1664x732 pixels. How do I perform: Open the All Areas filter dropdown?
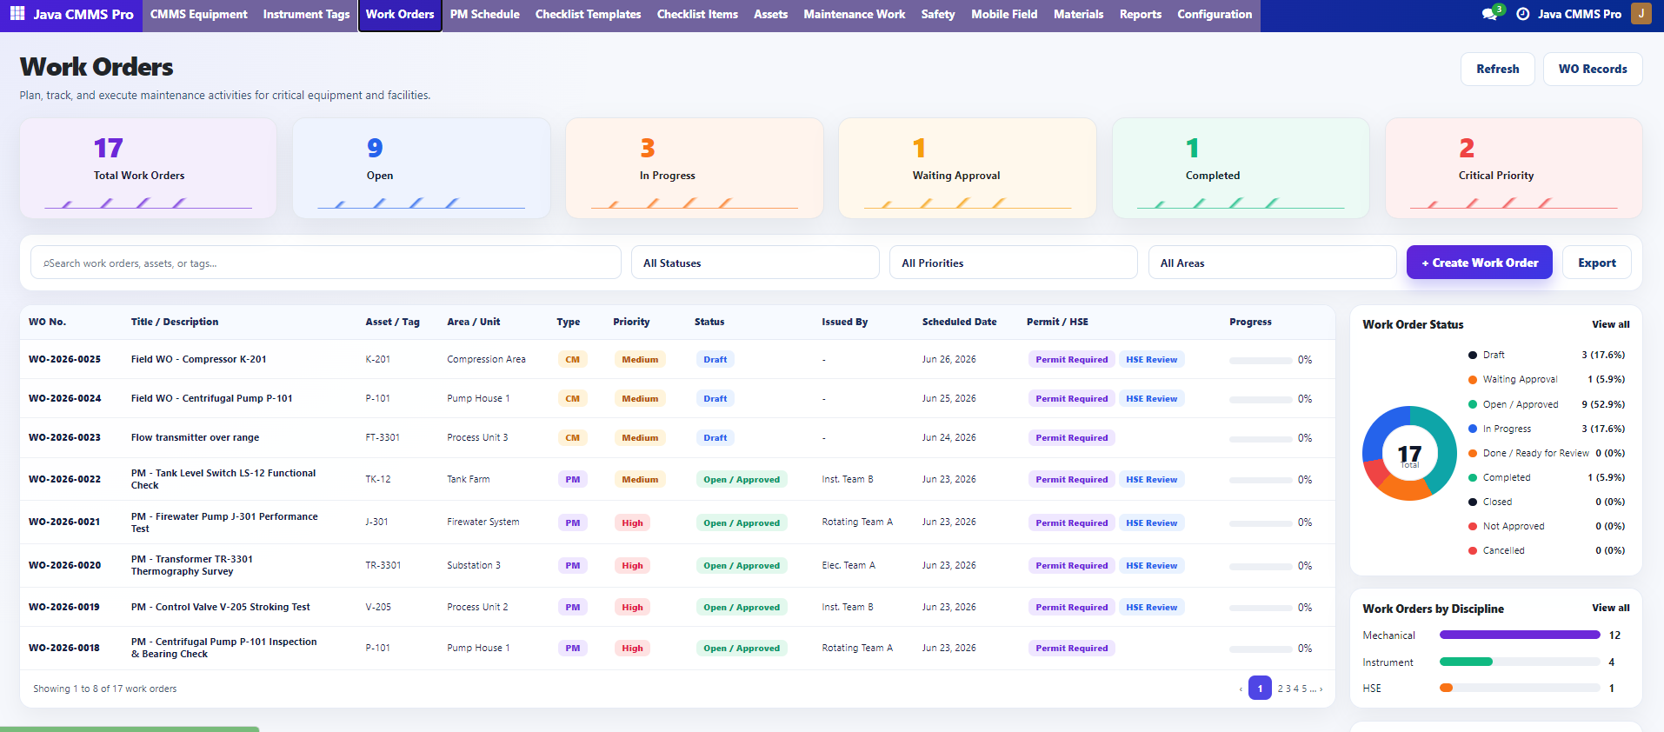[x=1272, y=263]
